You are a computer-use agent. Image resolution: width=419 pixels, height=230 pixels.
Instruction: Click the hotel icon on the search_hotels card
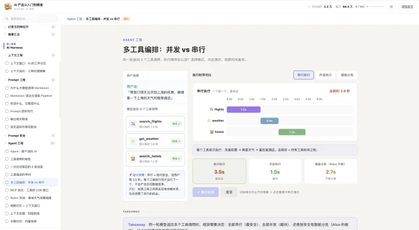[x=133, y=158]
